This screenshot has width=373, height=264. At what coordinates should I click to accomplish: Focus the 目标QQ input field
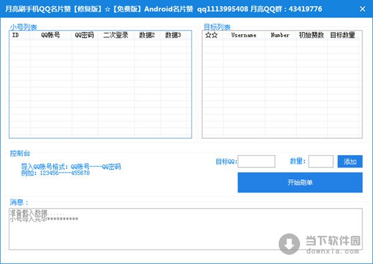pyautogui.click(x=256, y=161)
